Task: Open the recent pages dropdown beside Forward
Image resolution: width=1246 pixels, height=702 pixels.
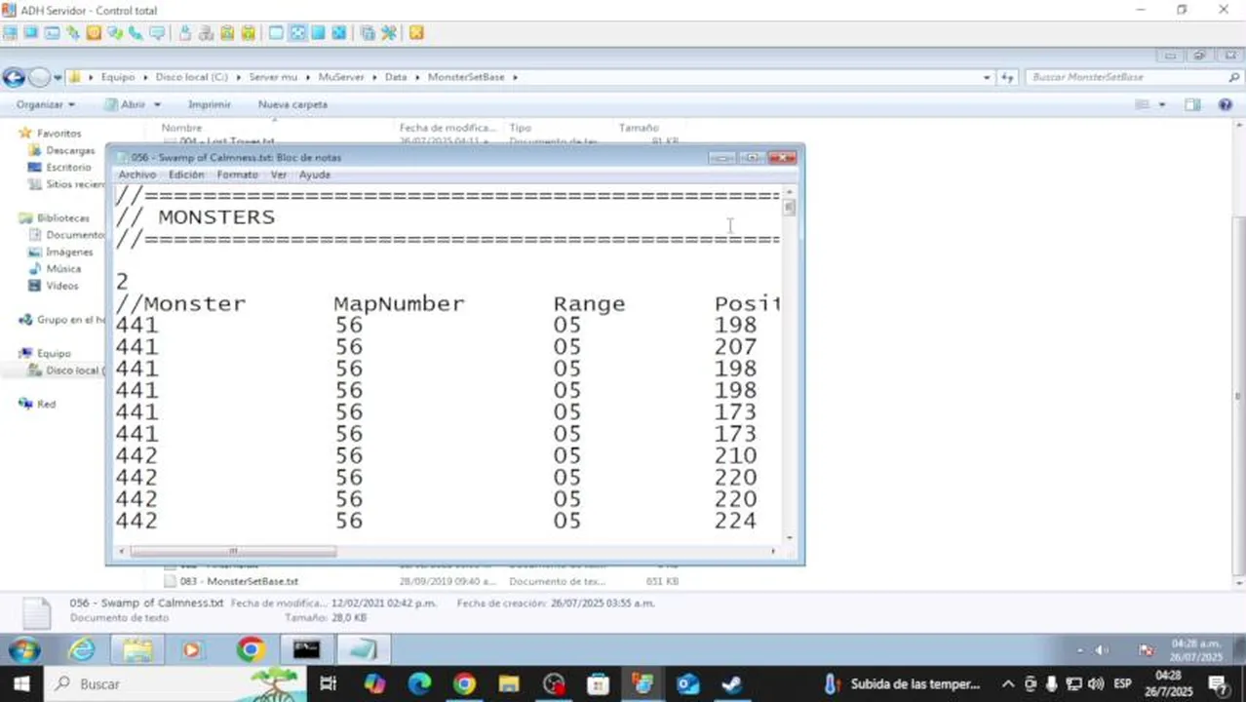Action: point(58,77)
